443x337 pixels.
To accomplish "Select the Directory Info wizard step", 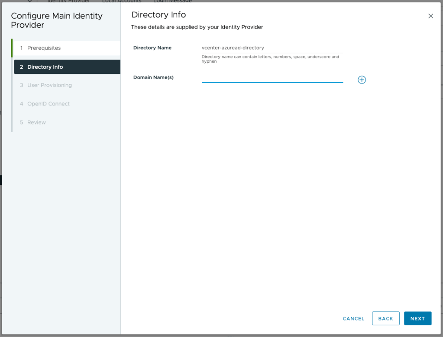I will pyautogui.click(x=45, y=67).
